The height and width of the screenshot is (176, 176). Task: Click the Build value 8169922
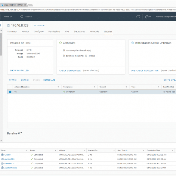[x=30, y=57]
